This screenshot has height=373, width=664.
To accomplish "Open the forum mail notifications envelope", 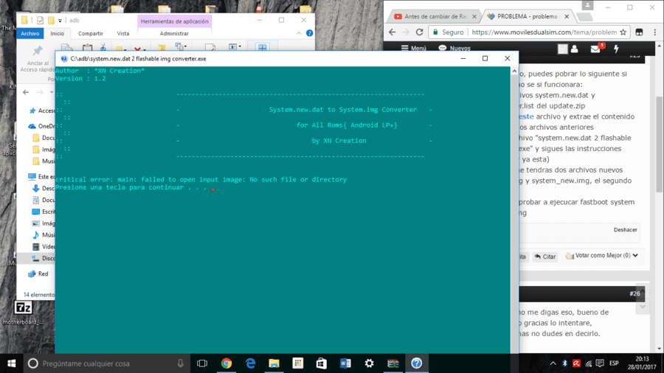I will (595, 49).
